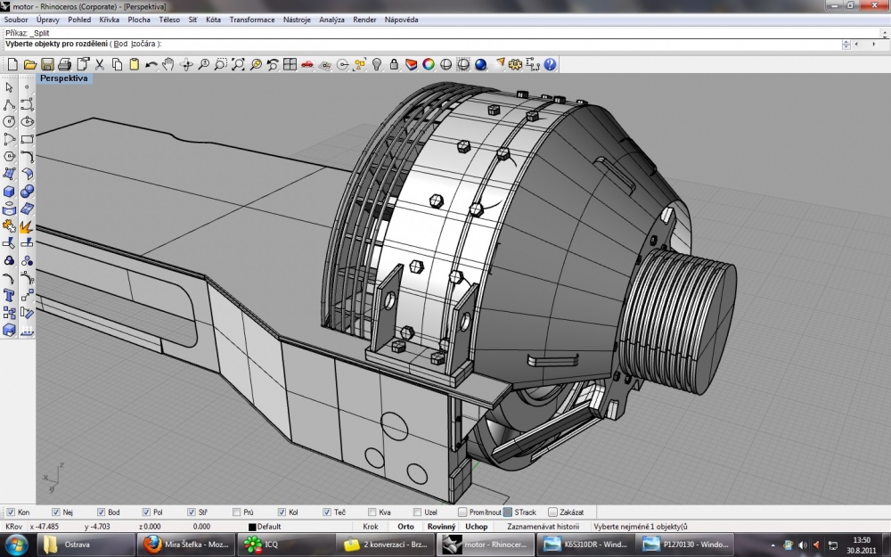Click the command prompt input line
The width and height of the screenshot is (891, 557).
(x=422, y=44)
